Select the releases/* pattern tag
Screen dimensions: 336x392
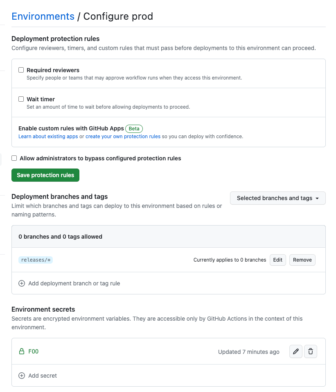tap(36, 260)
